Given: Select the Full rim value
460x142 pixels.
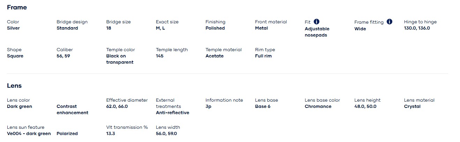Looking at the screenshot, I should pos(263,56).
